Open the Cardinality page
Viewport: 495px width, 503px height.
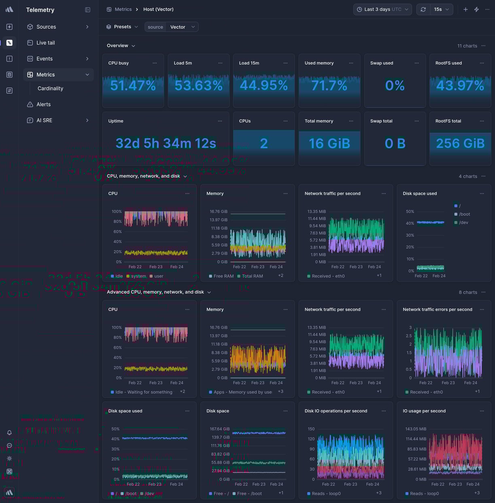point(50,88)
